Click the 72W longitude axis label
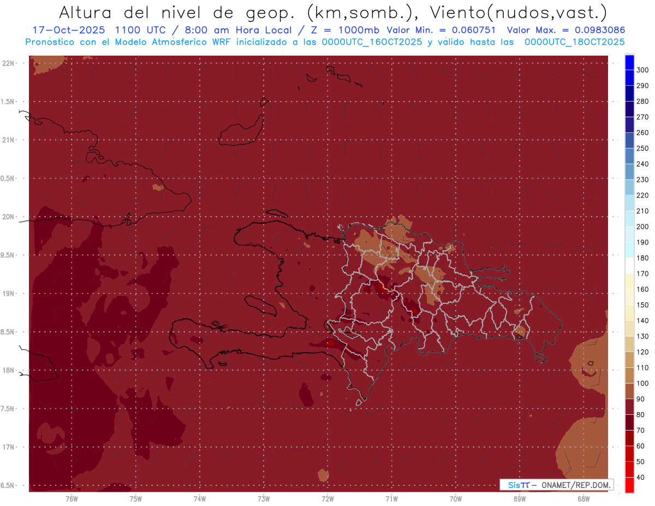The image size is (655, 506). (x=327, y=498)
